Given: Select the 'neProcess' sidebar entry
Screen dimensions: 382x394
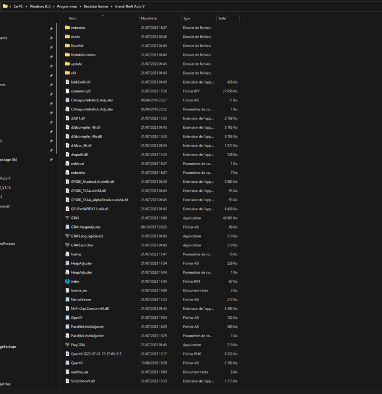Looking at the screenshot, I should pos(7,244).
